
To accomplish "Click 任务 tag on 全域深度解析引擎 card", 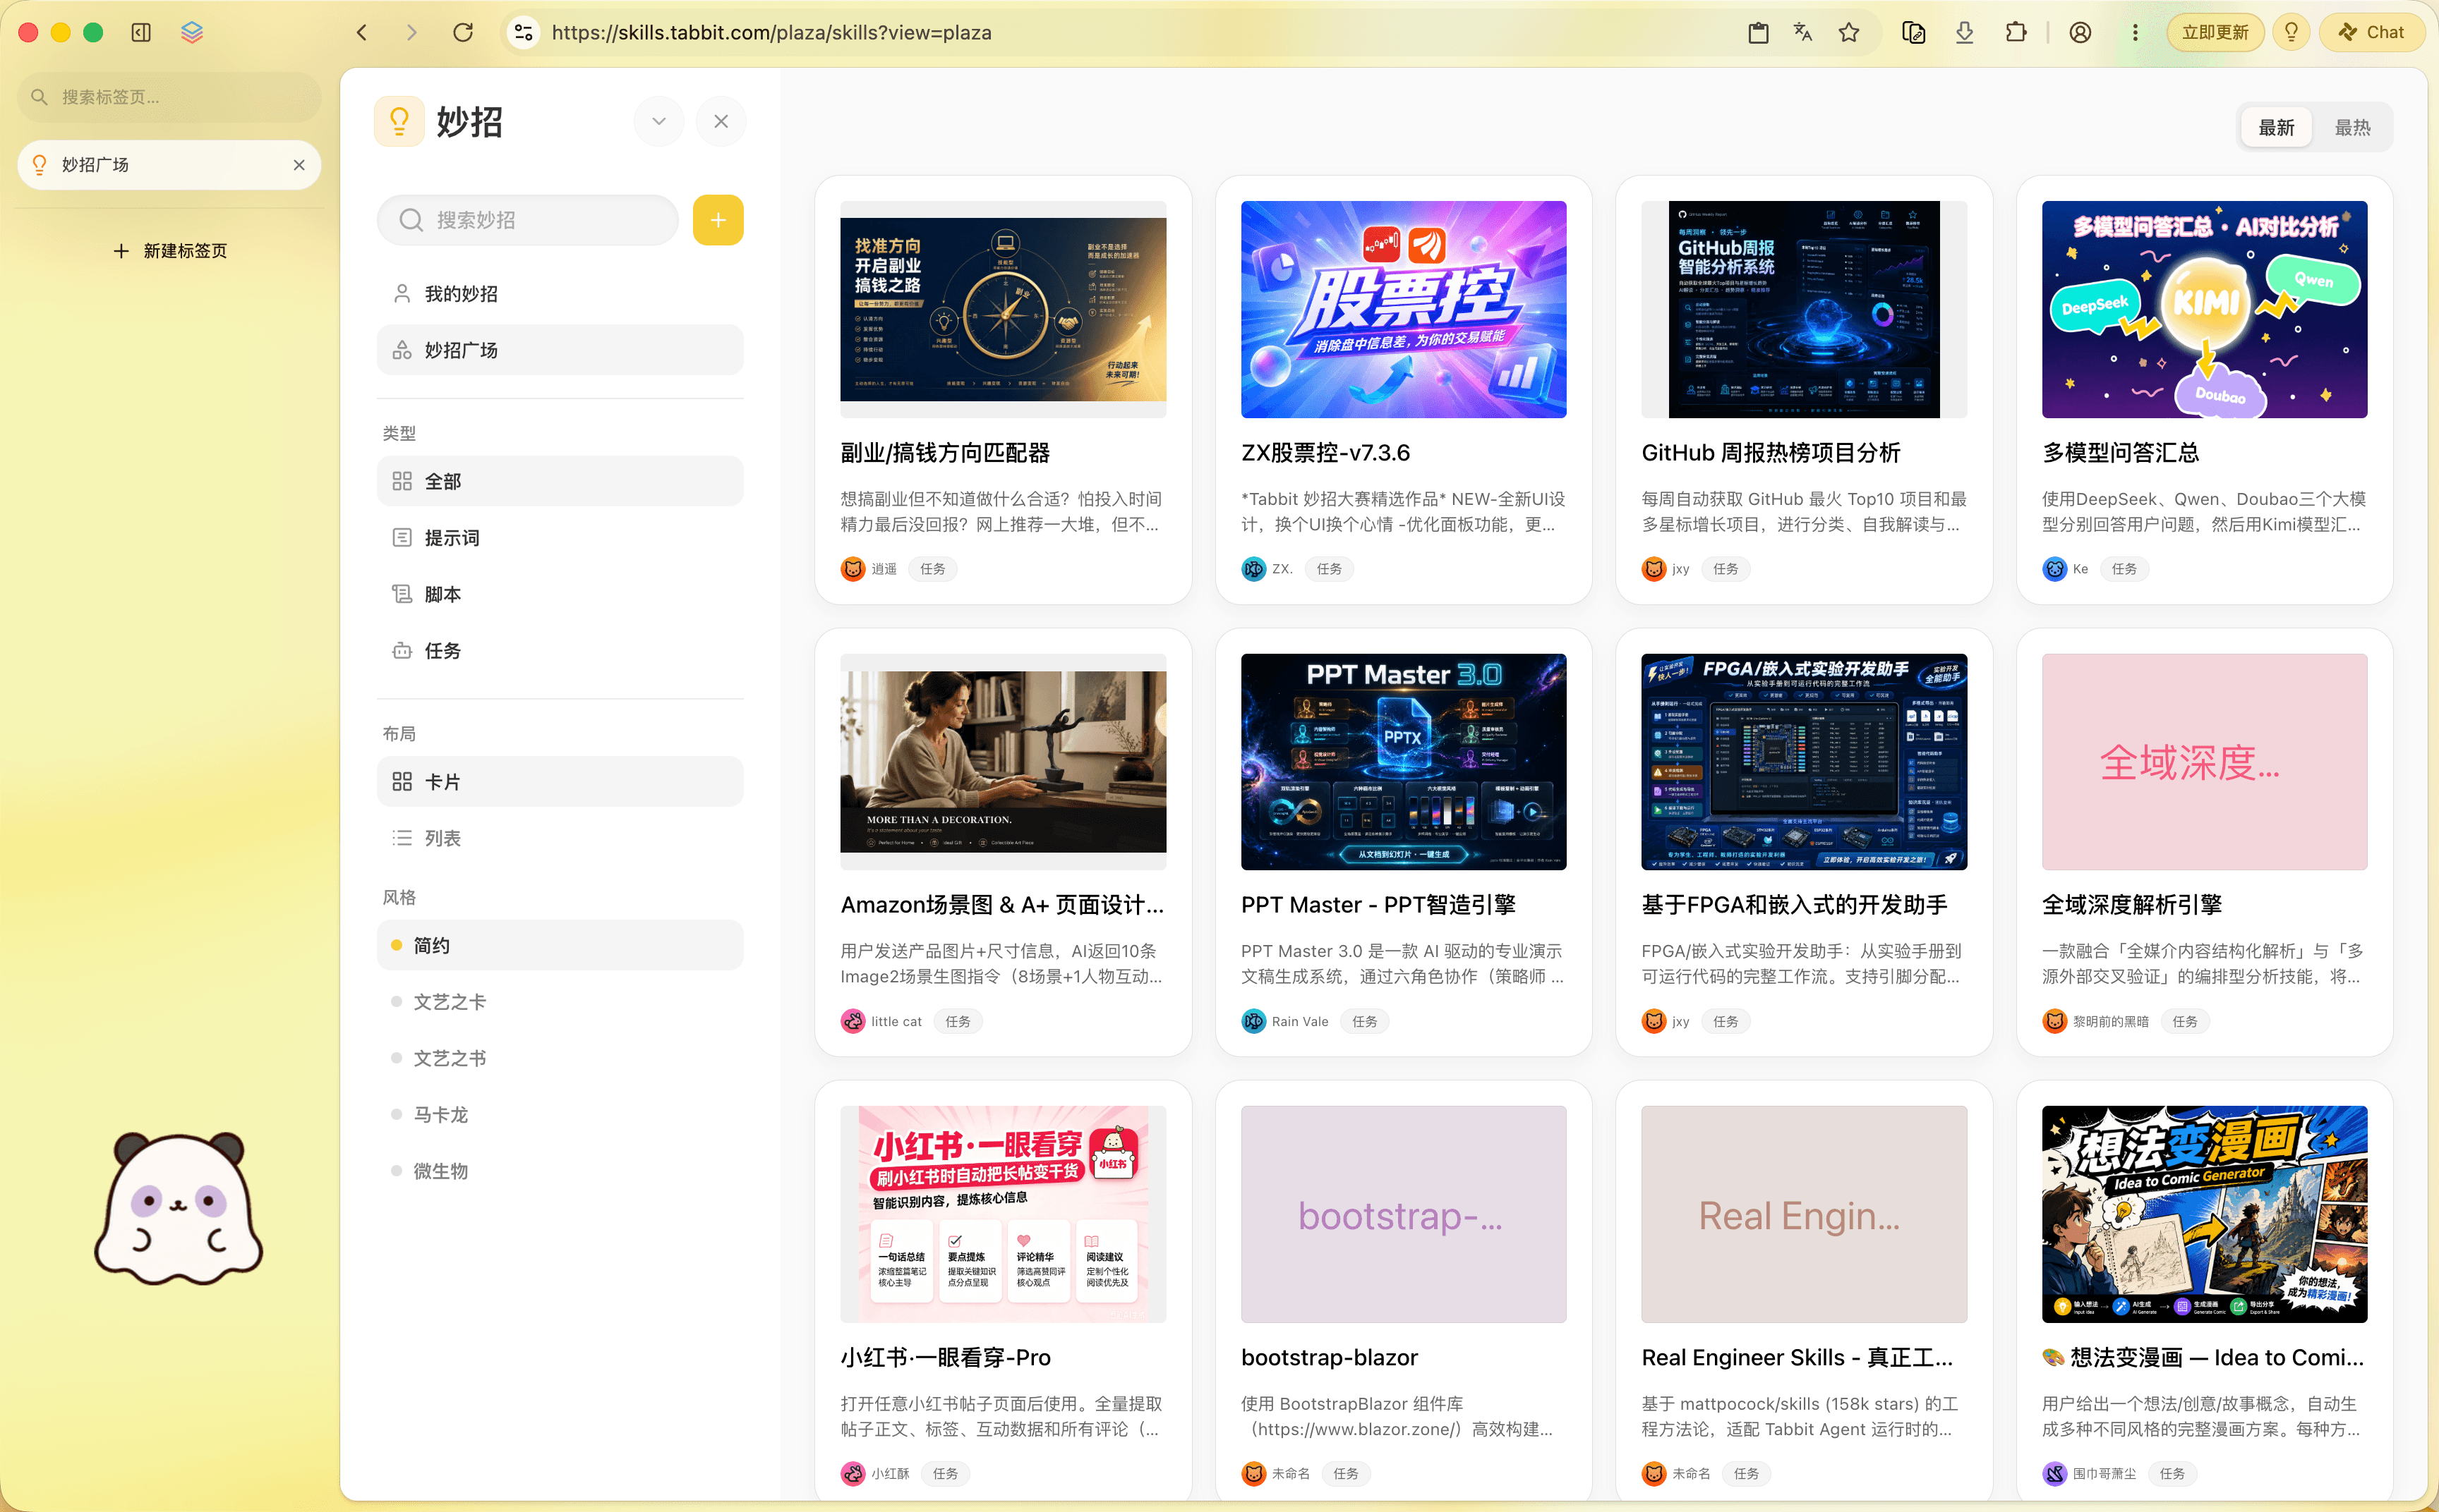I will point(2185,1021).
